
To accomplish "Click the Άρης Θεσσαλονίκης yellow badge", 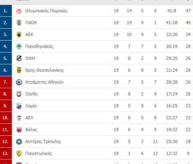I will coord(19,70).
